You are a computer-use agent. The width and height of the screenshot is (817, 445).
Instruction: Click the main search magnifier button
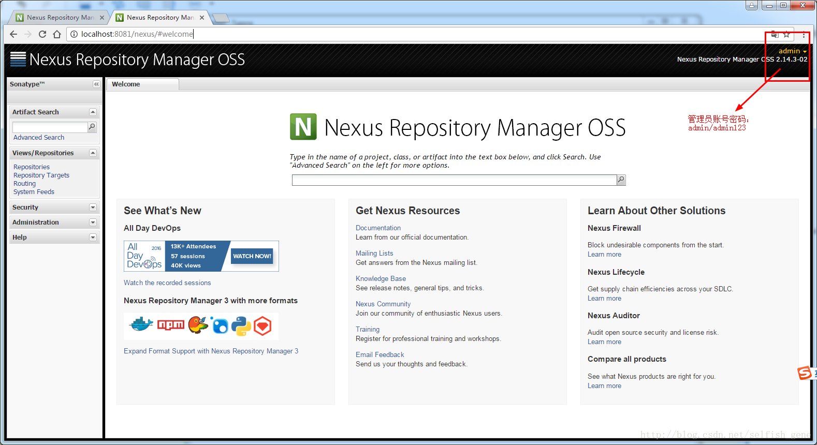pos(621,180)
